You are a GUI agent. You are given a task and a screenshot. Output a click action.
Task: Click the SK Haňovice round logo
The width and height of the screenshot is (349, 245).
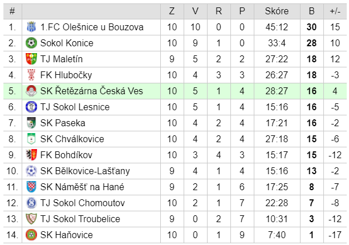click(31, 235)
